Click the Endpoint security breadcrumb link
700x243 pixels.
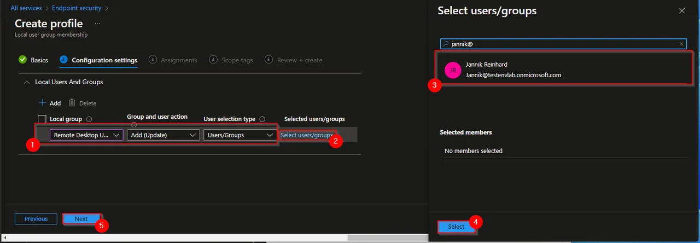[77, 8]
